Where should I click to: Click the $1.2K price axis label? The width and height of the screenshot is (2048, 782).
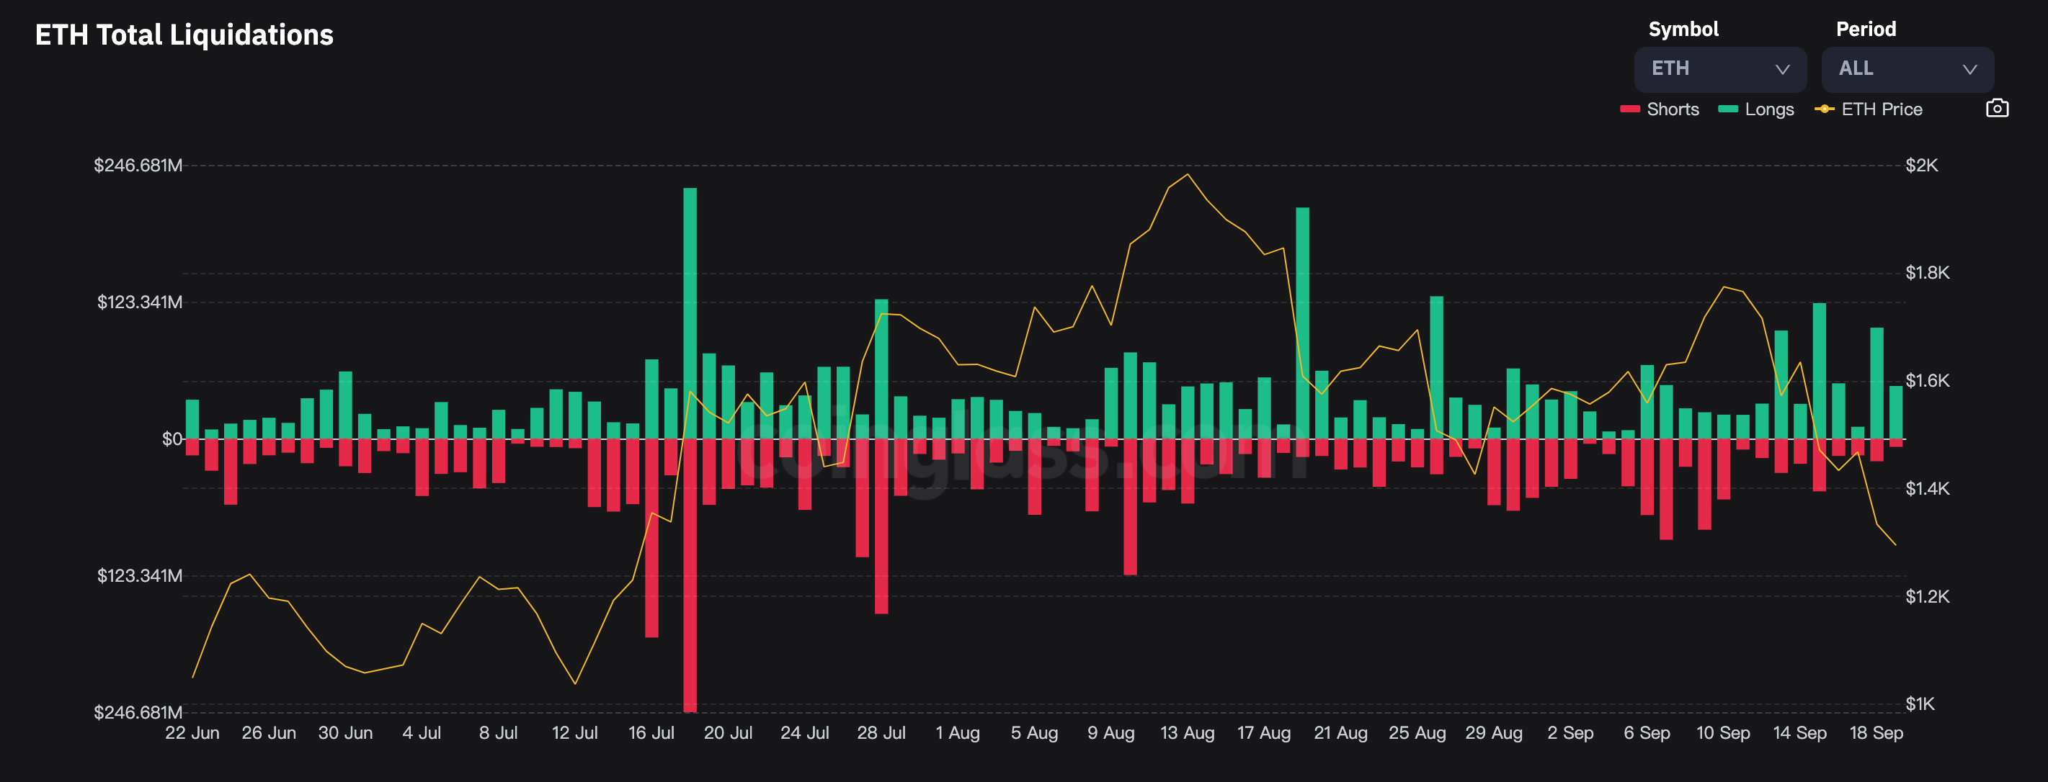click(1927, 596)
